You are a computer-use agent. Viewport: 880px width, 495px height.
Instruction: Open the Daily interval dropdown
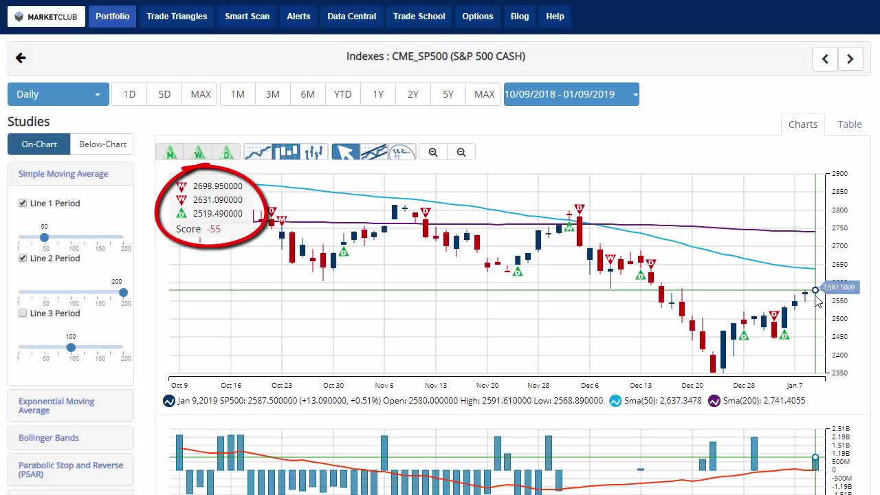[58, 94]
